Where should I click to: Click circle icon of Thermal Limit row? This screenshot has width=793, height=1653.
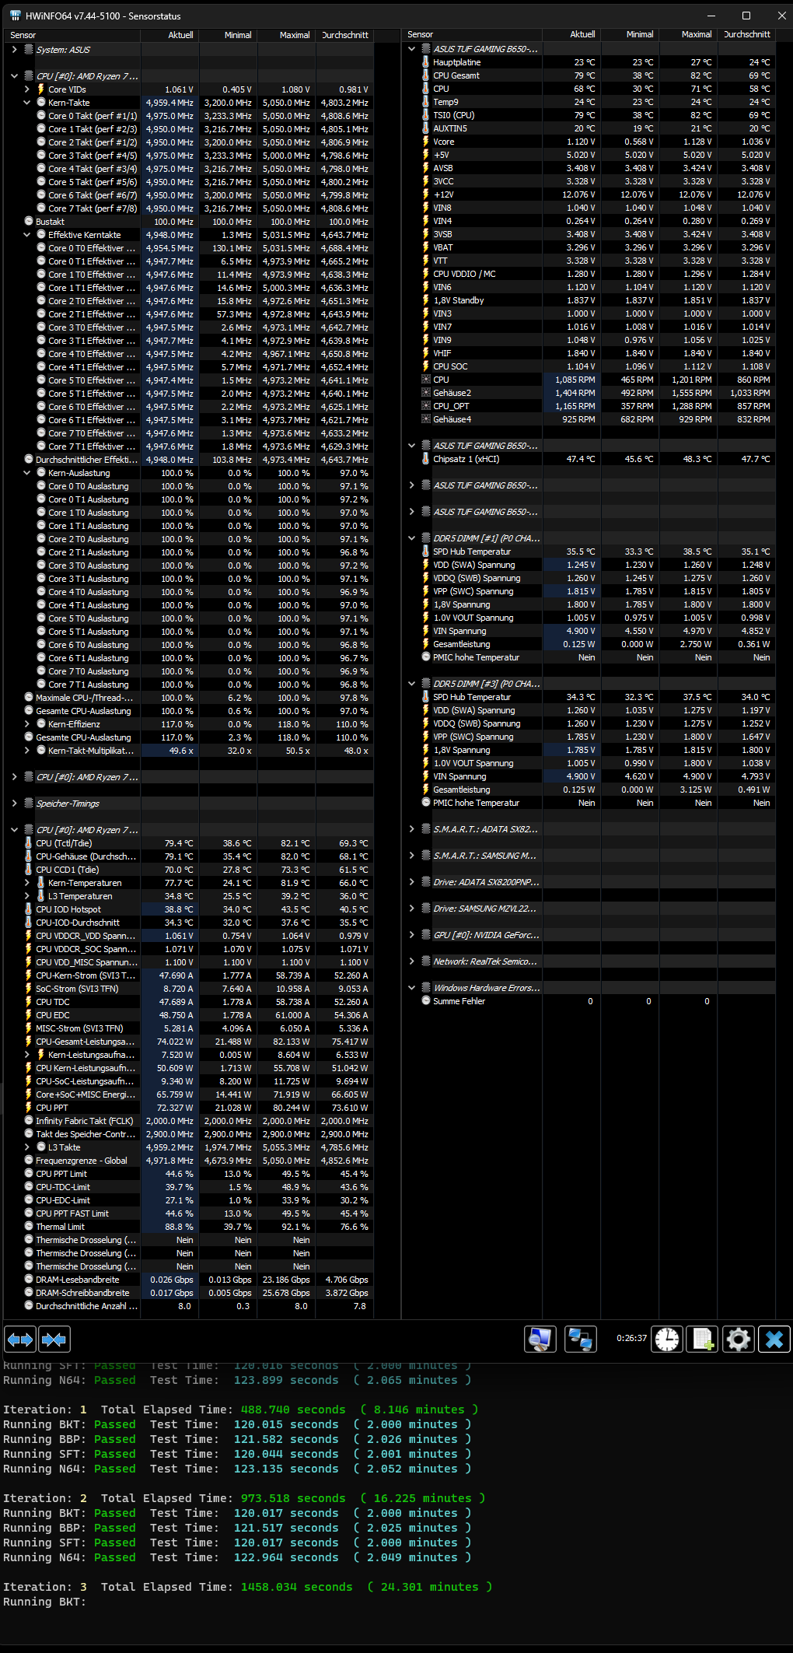pos(29,1227)
